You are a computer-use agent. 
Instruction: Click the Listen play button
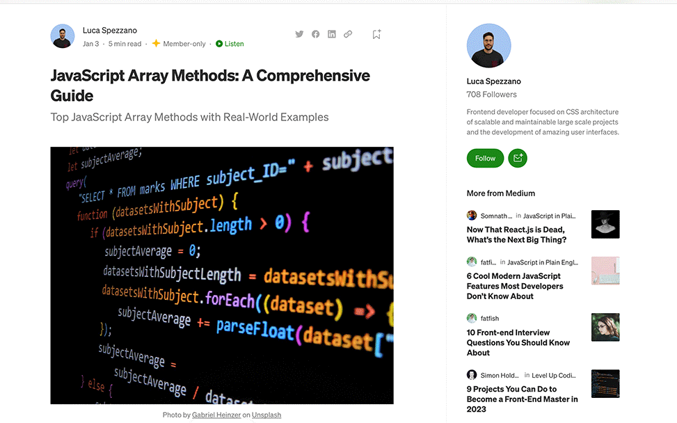tap(230, 44)
